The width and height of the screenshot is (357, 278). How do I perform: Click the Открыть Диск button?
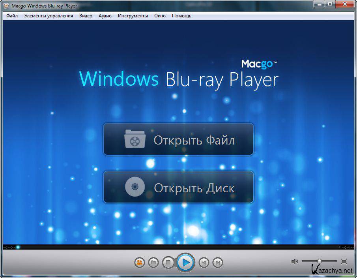[178, 187]
